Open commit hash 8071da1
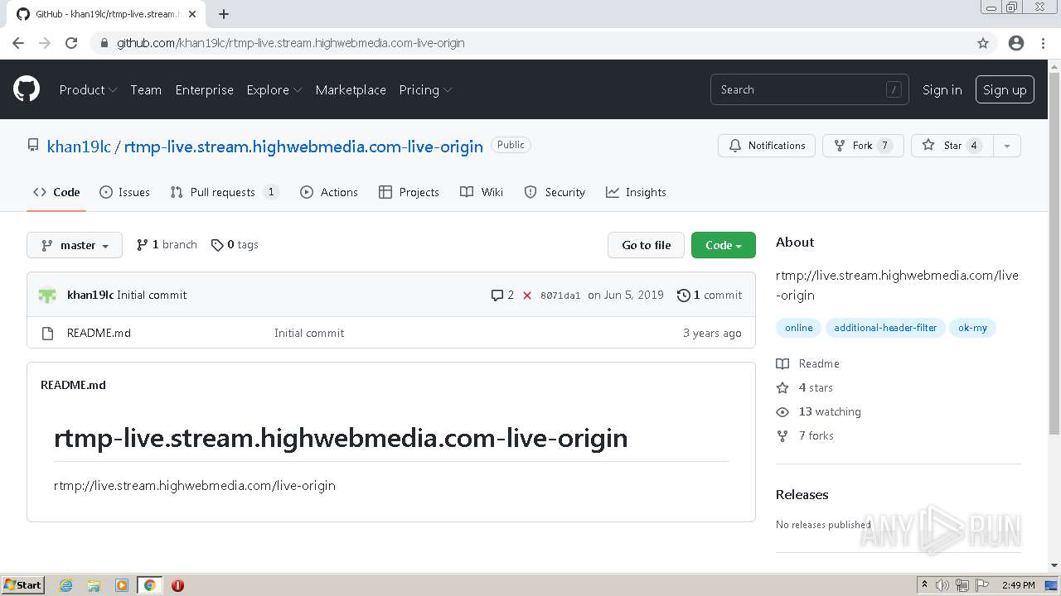 pos(560,296)
